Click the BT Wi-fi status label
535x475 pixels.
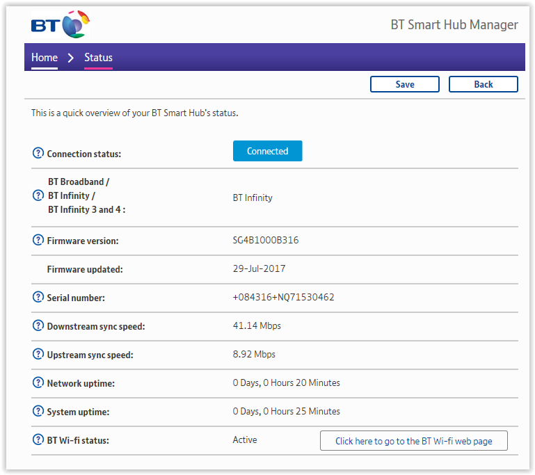point(78,440)
